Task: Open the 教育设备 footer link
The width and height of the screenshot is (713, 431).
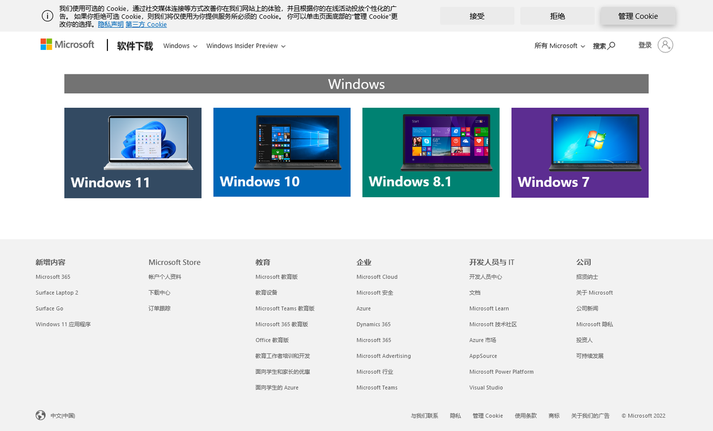Action: (266, 293)
